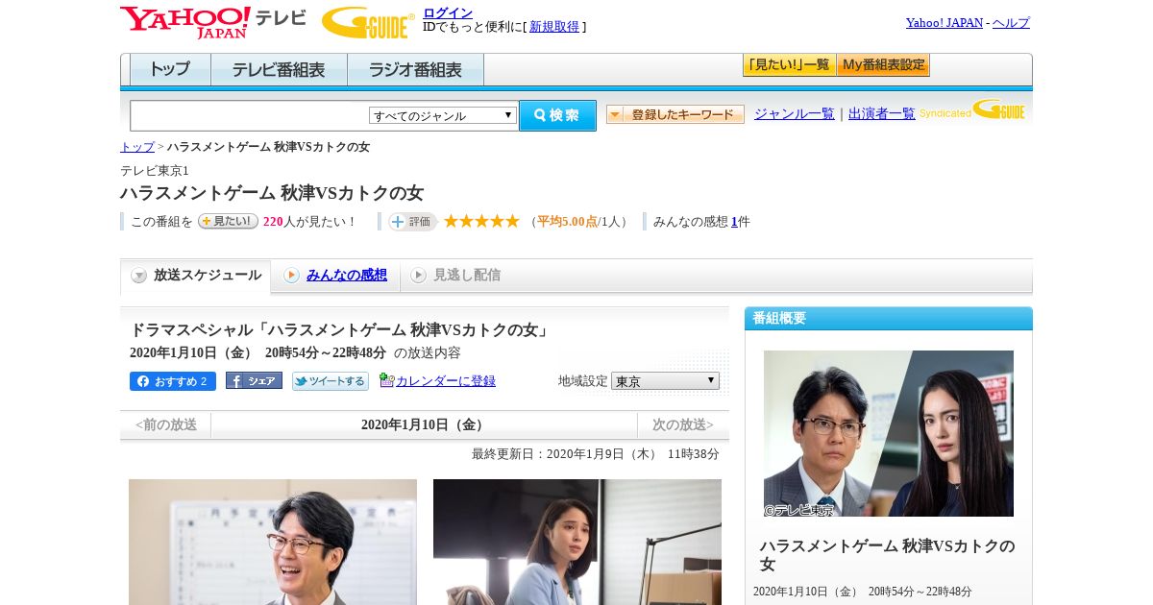The image size is (1153, 605).
Task: Click the テレビ東京1 channel label
Action: 155,171
